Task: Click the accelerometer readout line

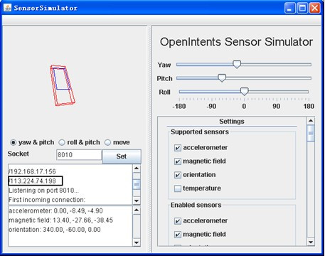Action: click(55, 210)
